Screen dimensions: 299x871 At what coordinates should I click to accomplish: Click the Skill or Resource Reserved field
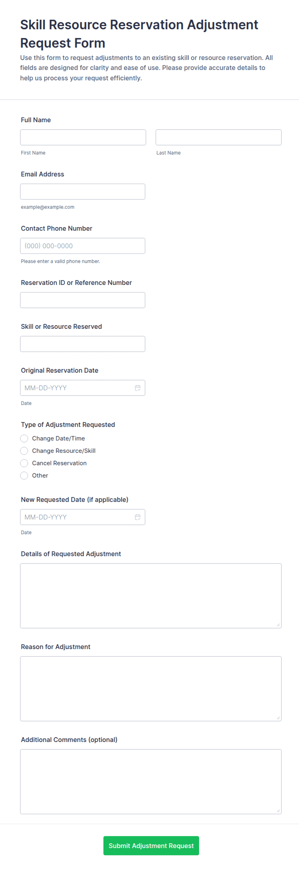tap(83, 344)
